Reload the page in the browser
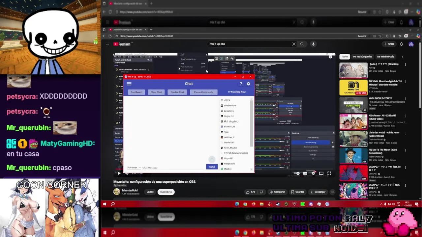422x237 pixels. point(110,36)
